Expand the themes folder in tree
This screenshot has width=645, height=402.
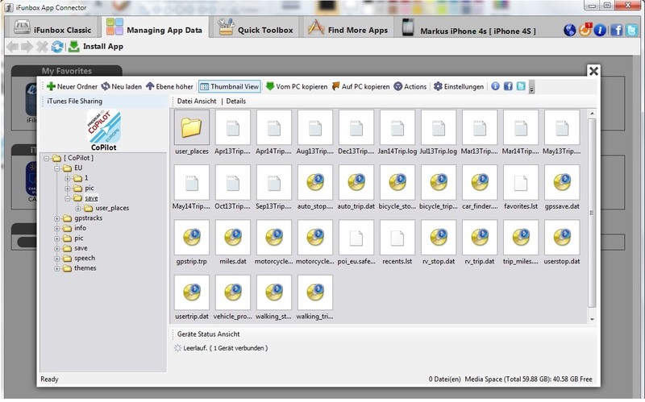point(57,268)
